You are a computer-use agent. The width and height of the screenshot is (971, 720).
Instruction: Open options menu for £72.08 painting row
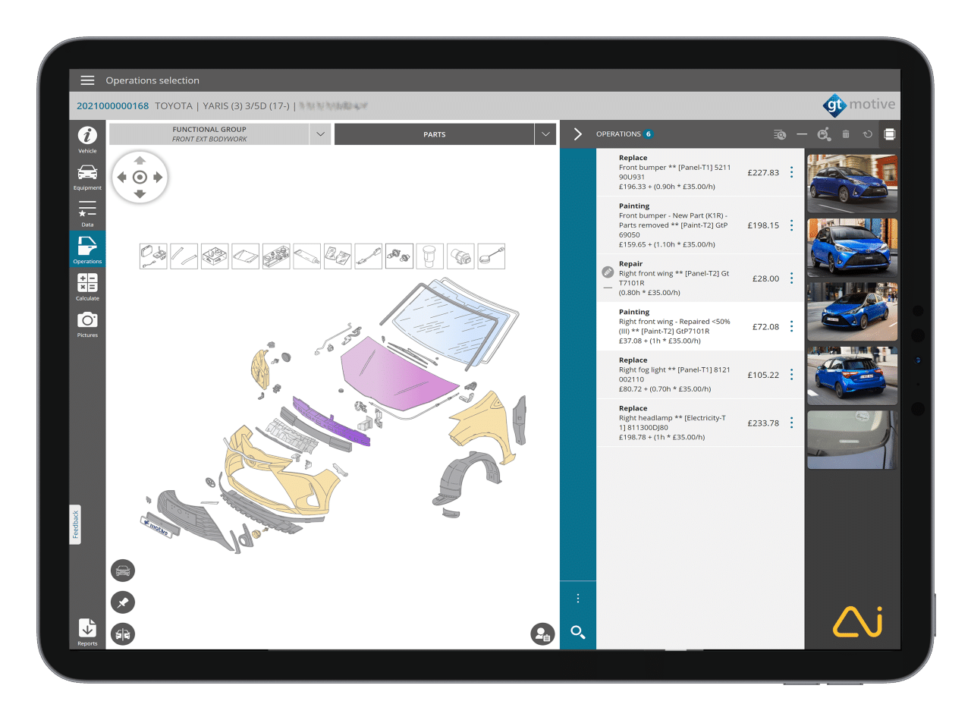[791, 326]
